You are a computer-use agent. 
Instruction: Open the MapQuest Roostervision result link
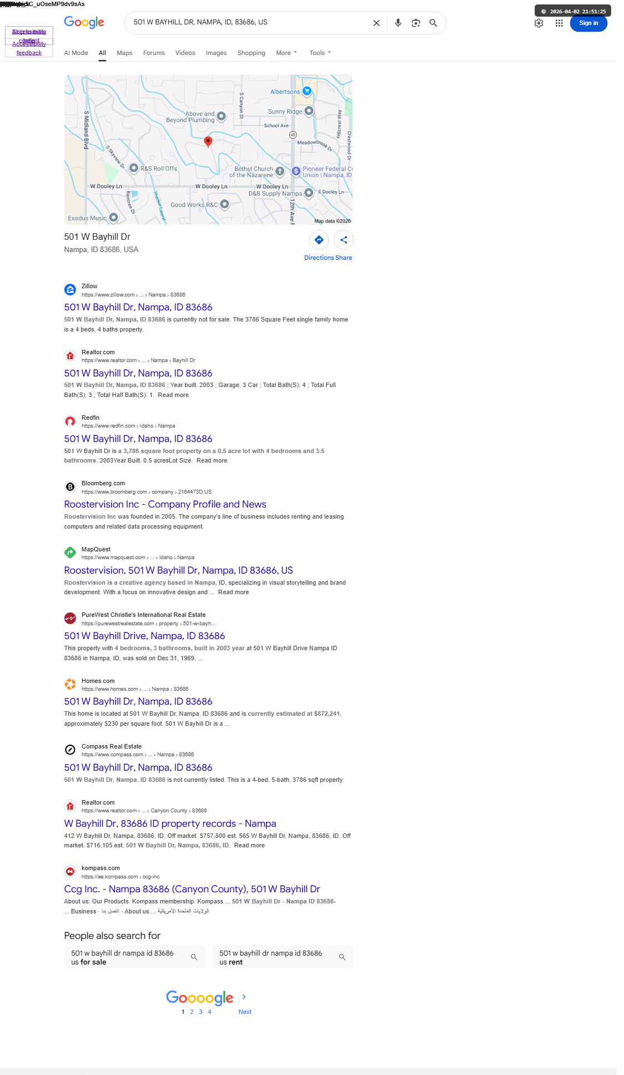click(178, 570)
